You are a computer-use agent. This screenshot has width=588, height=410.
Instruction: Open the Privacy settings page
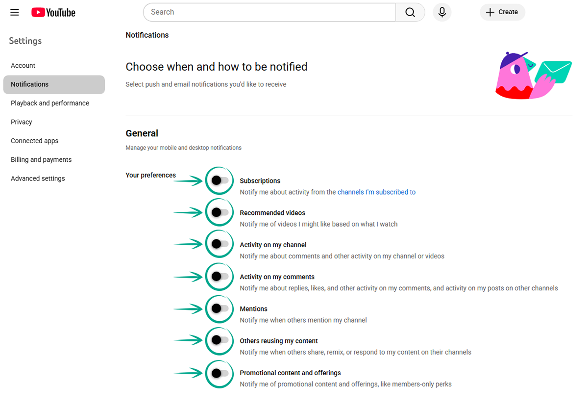(22, 122)
